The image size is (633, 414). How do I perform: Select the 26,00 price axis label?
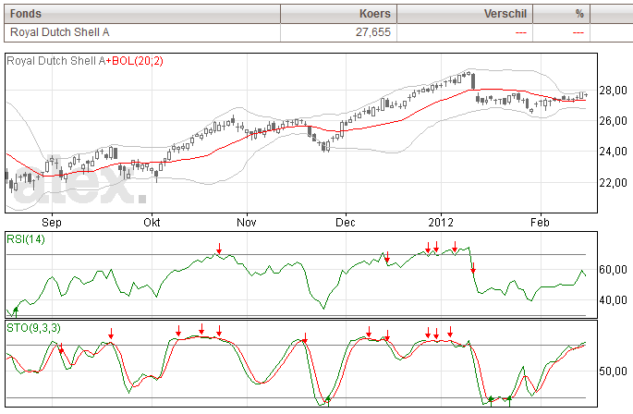613,121
